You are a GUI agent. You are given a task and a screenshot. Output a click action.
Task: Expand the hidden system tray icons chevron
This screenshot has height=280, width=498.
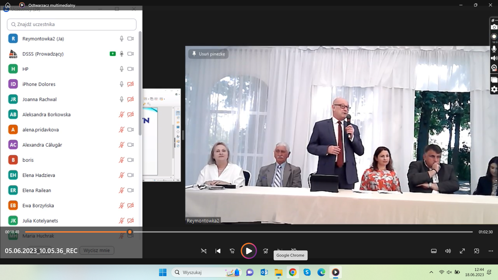(x=431, y=272)
